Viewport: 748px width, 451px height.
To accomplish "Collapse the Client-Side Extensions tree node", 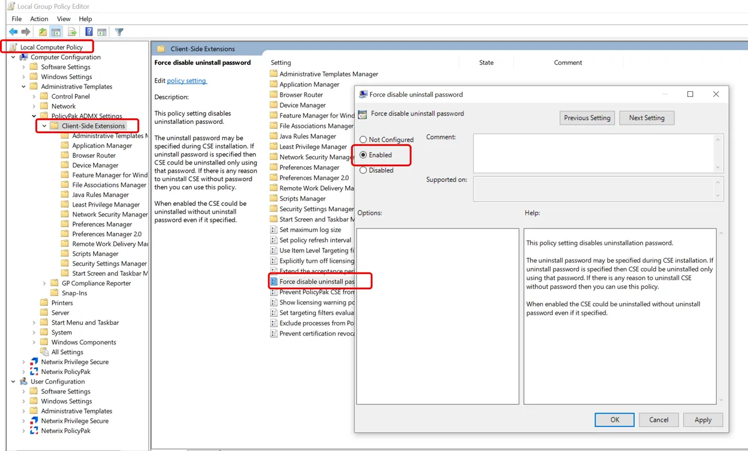I will (44, 126).
